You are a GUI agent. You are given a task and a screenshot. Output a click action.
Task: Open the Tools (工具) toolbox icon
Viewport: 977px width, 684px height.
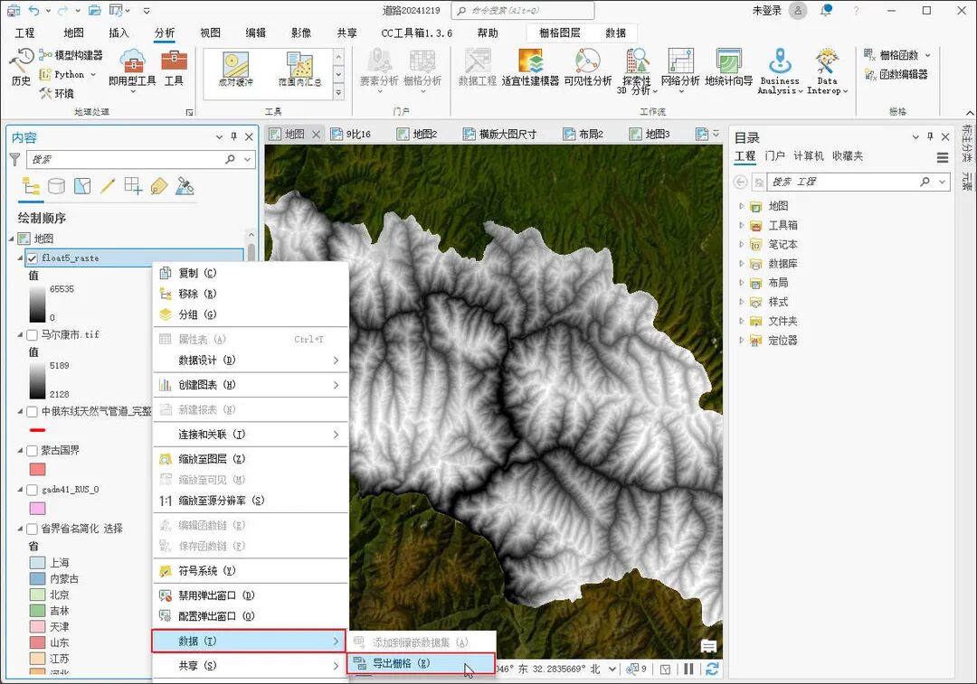click(x=174, y=67)
